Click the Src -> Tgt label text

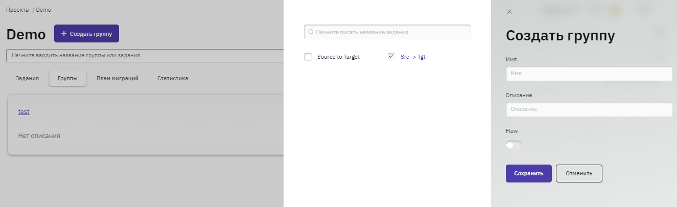click(413, 57)
